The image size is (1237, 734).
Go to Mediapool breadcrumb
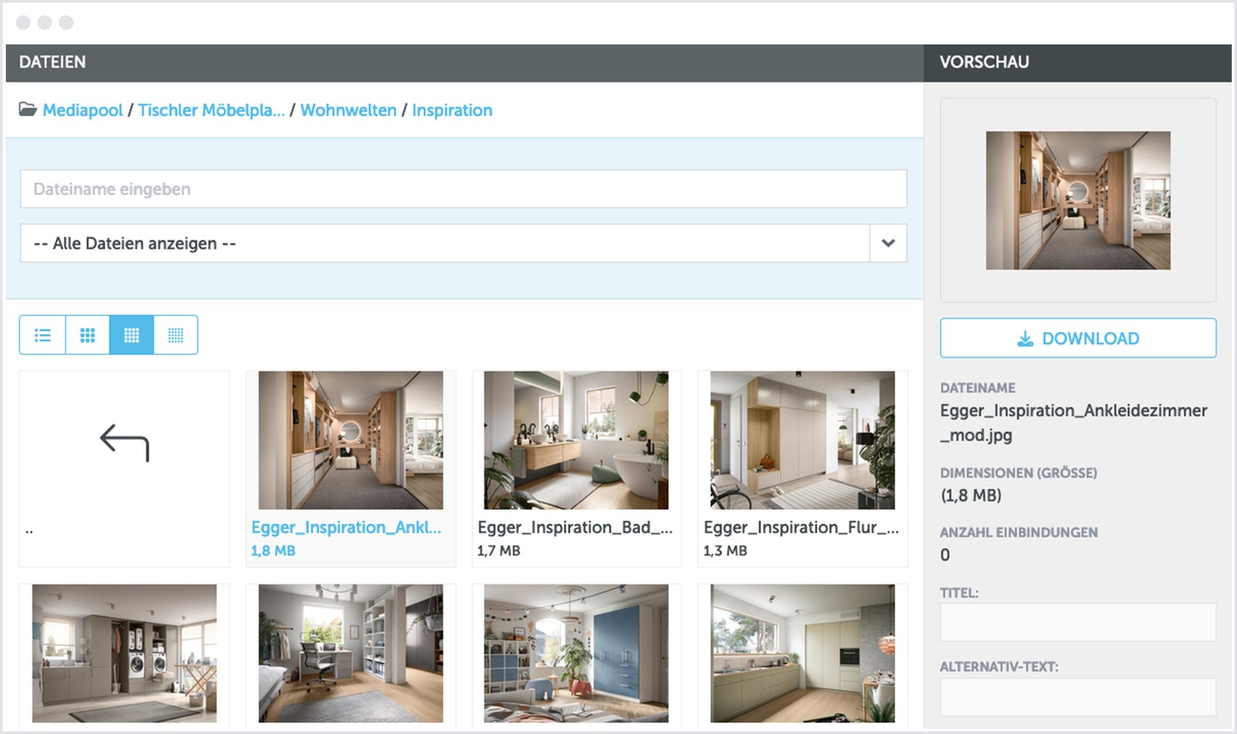(x=83, y=111)
